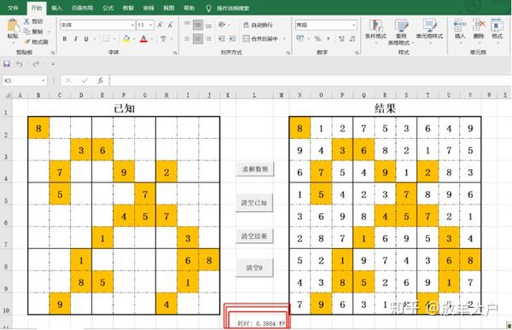Click the increase decimal icon

click(341, 39)
